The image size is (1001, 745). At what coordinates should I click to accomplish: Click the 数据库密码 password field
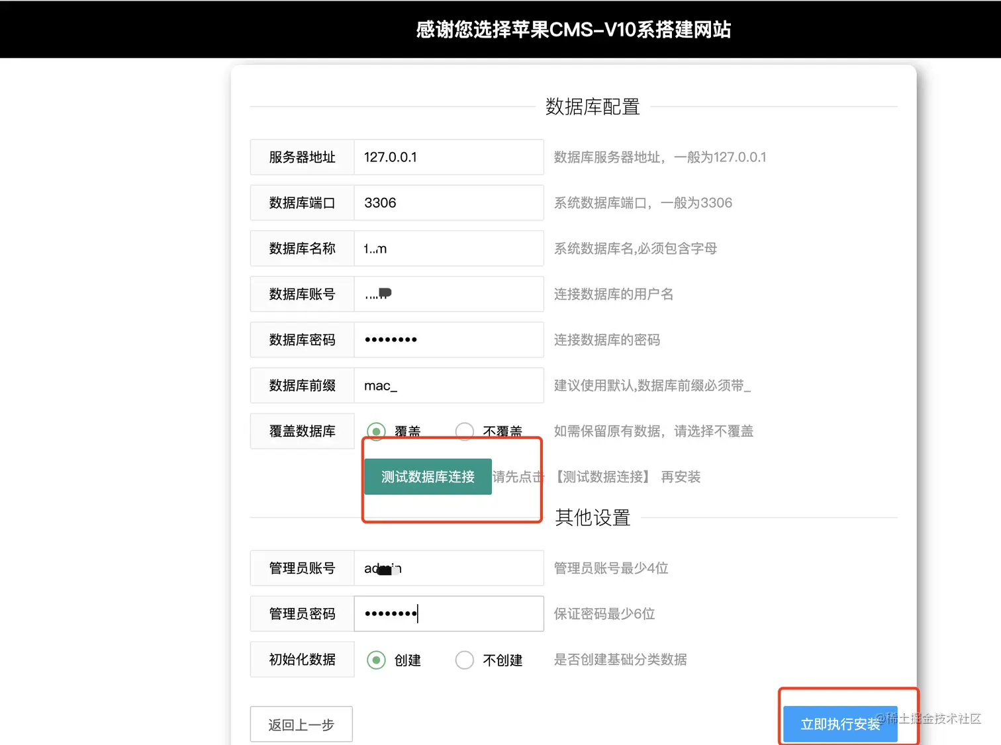coord(449,339)
